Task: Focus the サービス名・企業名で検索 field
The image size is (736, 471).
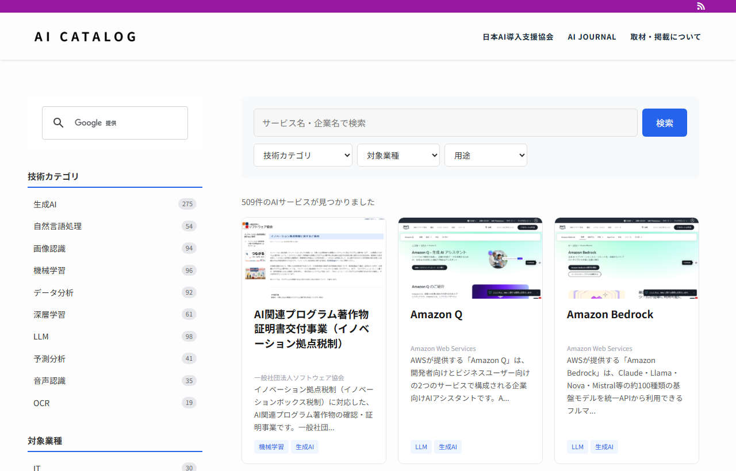Action: click(446, 123)
